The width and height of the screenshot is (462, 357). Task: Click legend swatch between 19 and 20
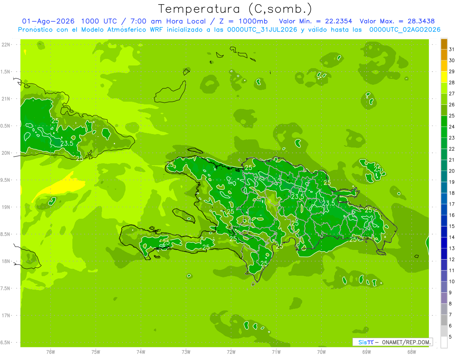444,176
